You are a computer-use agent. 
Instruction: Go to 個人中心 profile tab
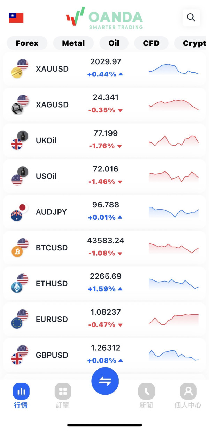pyautogui.click(x=188, y=395)
